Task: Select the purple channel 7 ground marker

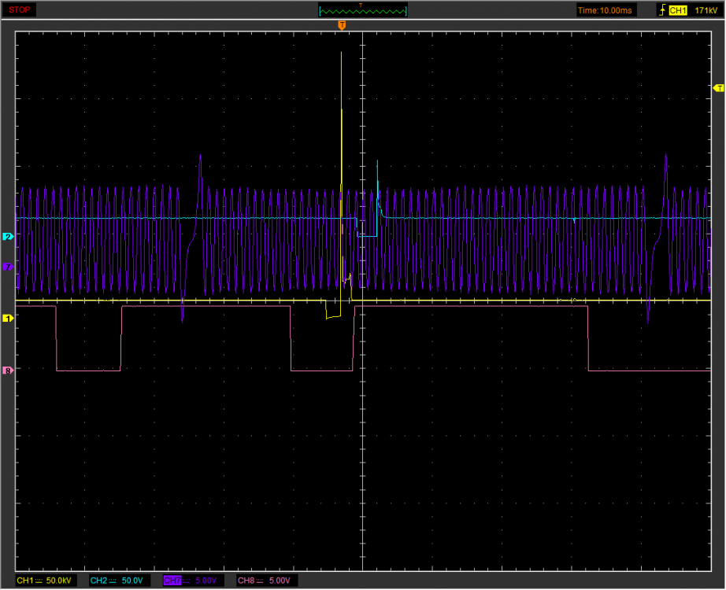Action: 8,267
